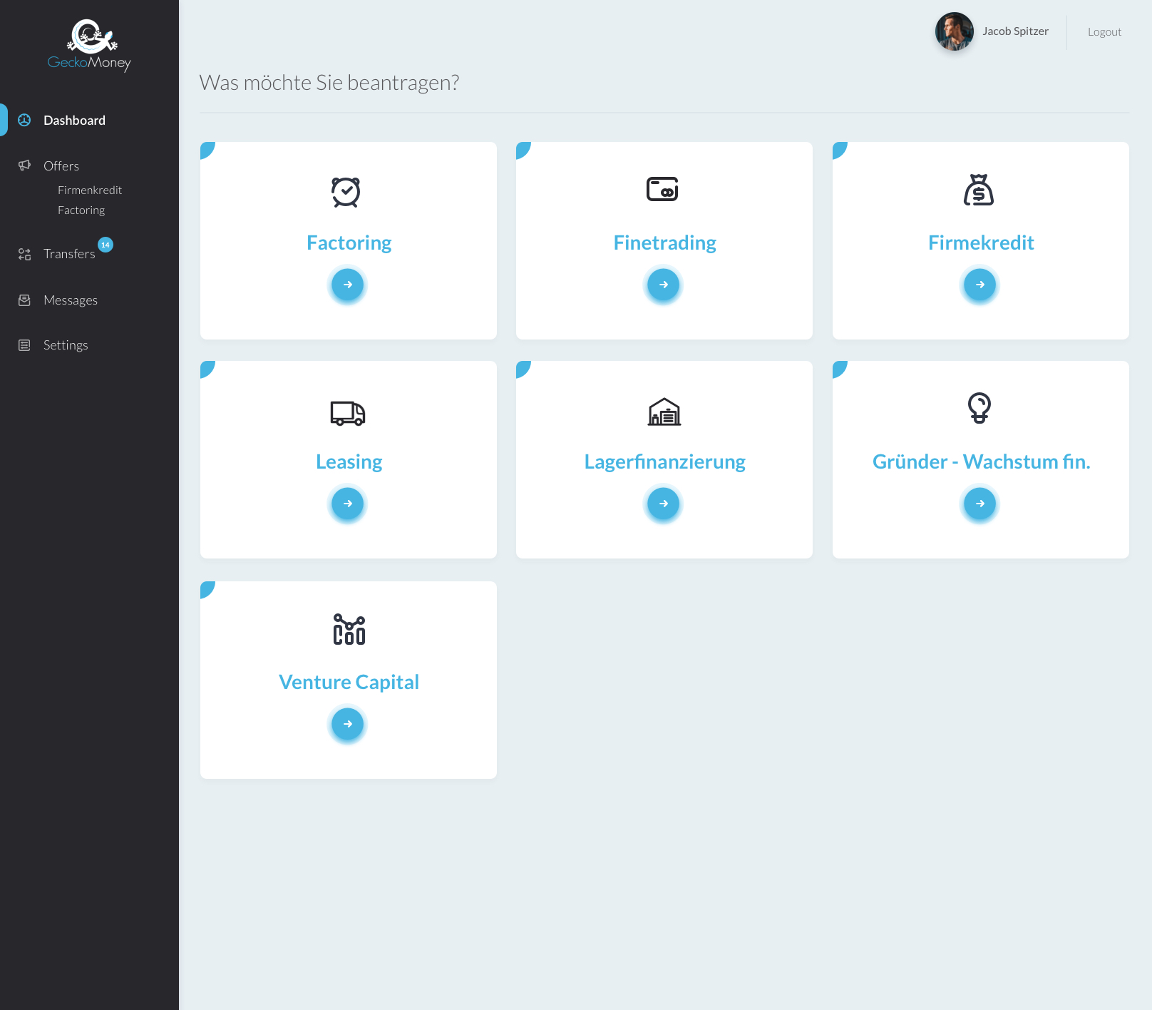Click the heading Was möchte Sie beantragen?
Viewport: 1152px width, 1010px height.
329,83
